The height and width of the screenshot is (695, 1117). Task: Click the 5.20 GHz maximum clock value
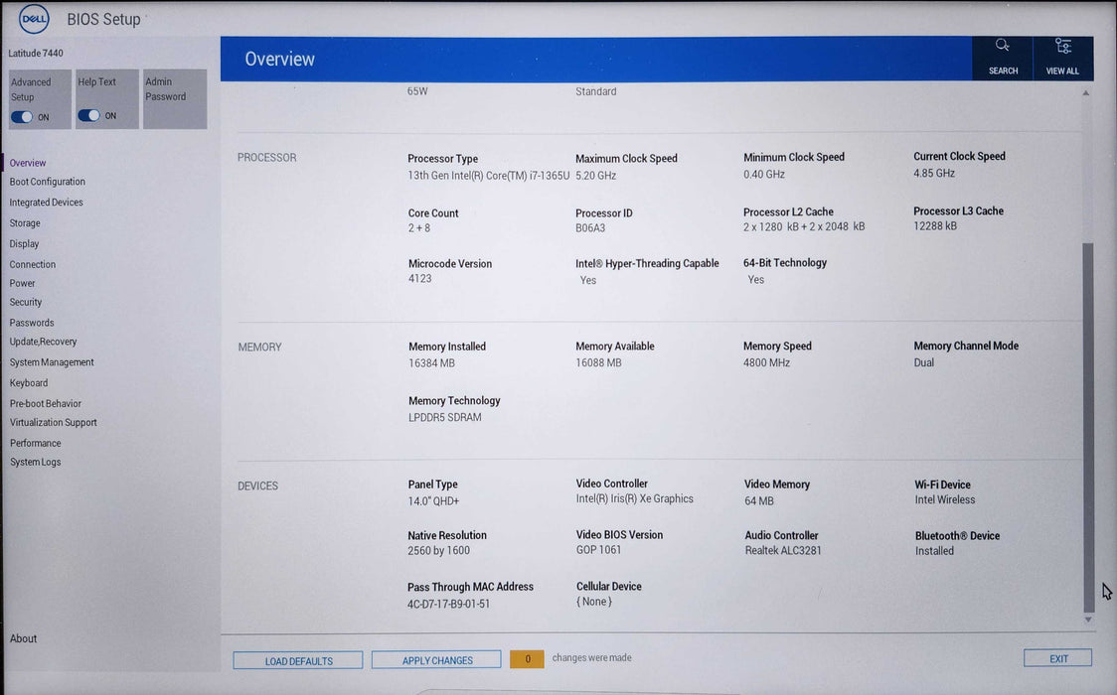[x=595, y=175]
